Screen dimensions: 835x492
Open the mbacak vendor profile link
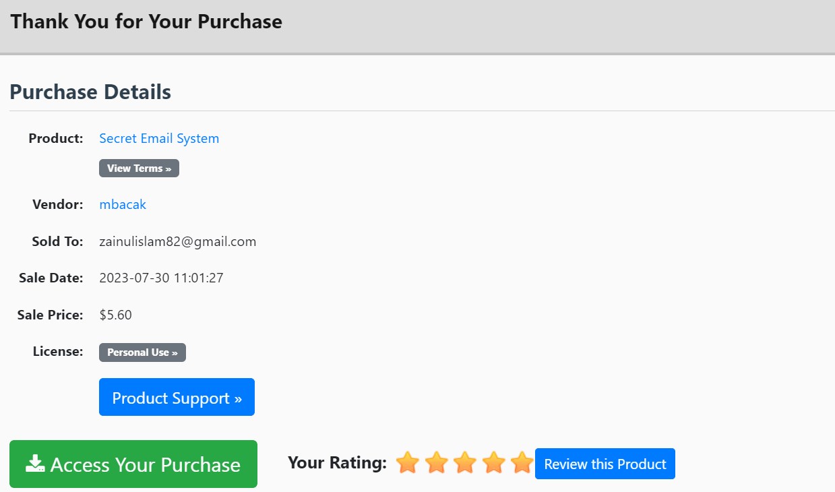123,204
